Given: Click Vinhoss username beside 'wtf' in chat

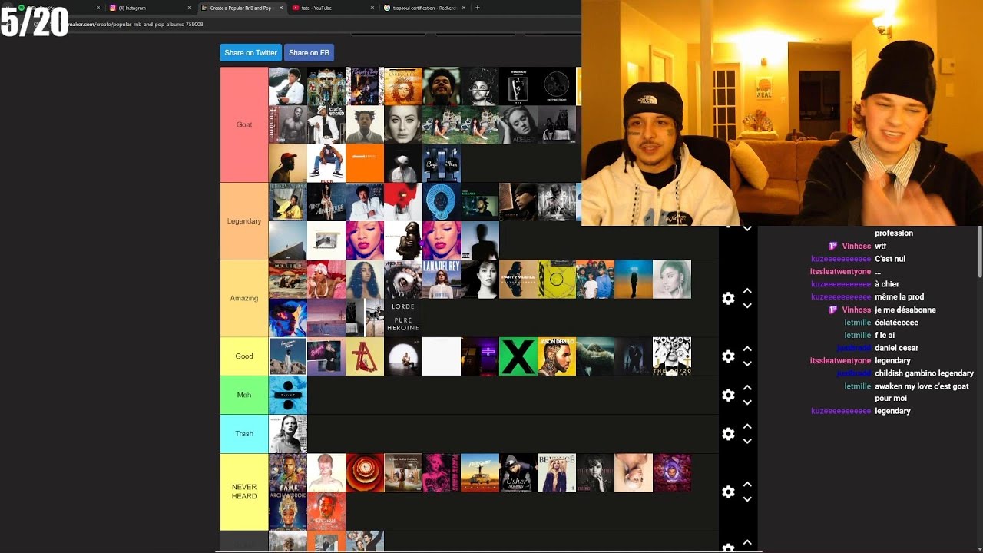Looking at the screenshot, I should 856,246.
